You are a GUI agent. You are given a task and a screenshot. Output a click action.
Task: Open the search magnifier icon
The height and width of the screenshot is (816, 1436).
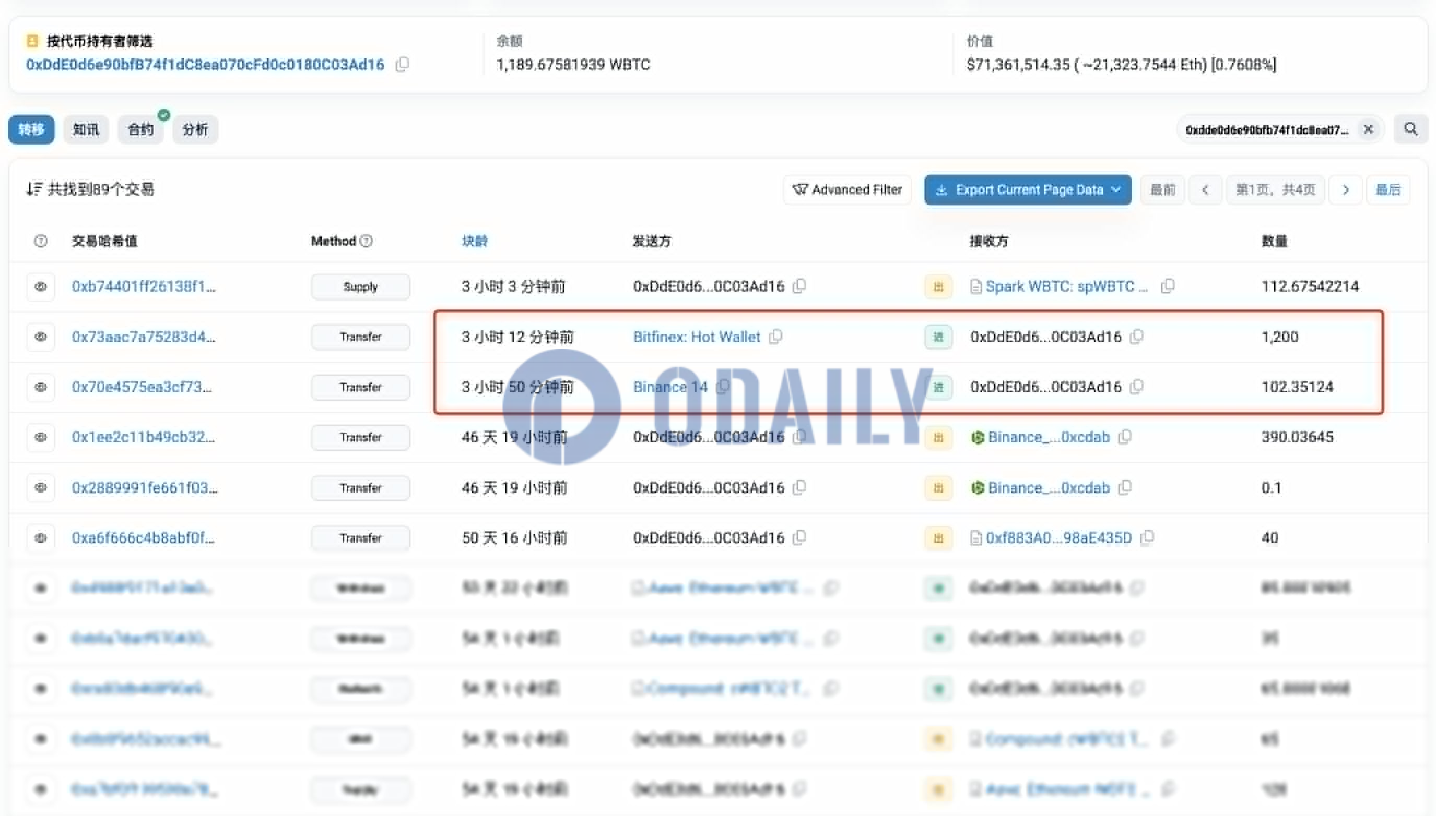click(1411, 129)
